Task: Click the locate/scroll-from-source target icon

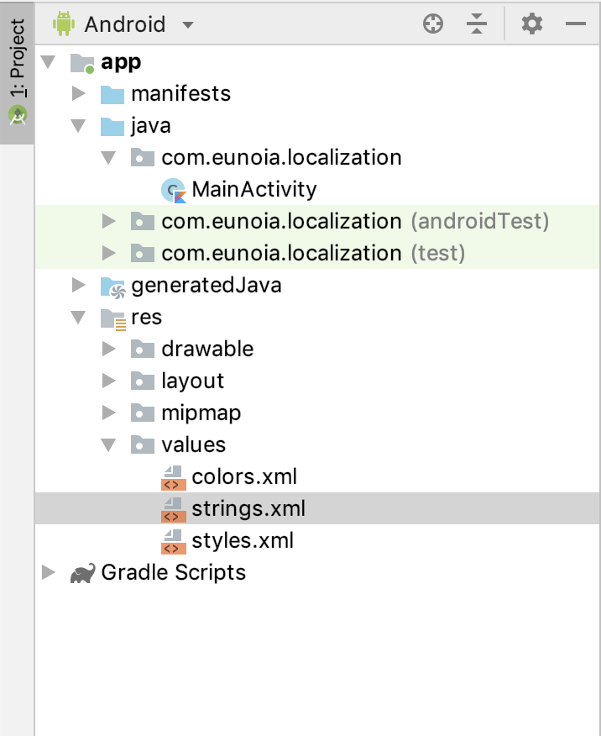Action: [x=432, y=24]
